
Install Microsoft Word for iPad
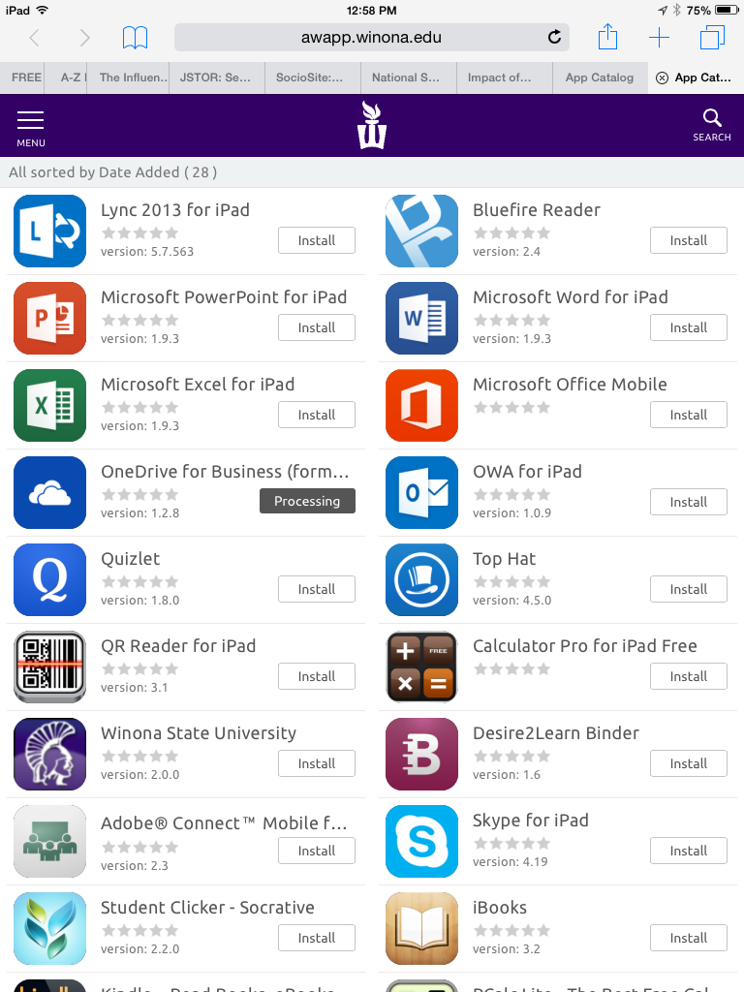688,327
